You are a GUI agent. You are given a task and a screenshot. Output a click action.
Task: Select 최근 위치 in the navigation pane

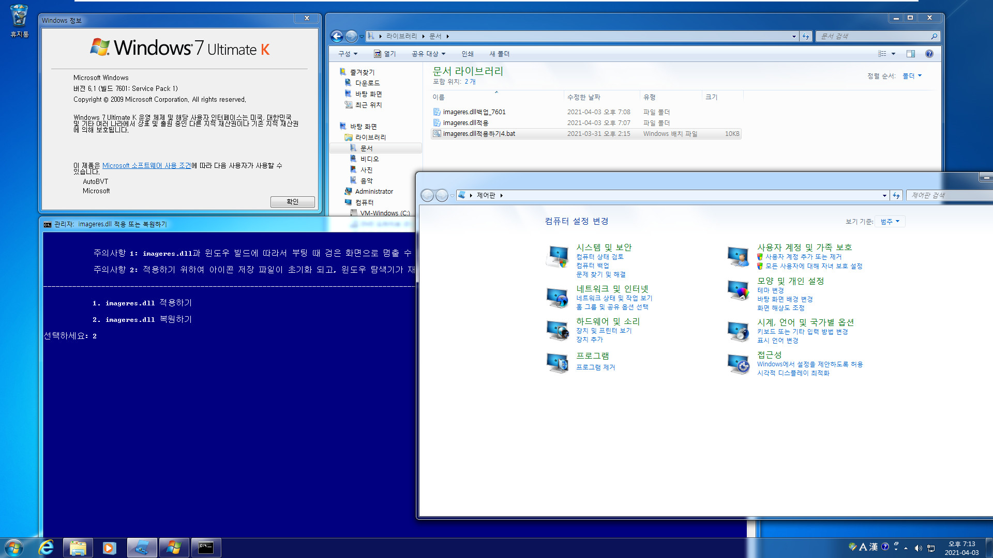tap(368, 105)
